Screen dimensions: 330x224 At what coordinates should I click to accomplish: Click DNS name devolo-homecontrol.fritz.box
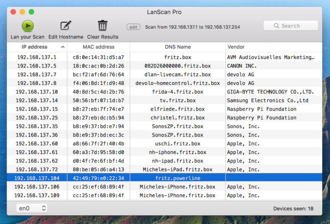point(178,83)
